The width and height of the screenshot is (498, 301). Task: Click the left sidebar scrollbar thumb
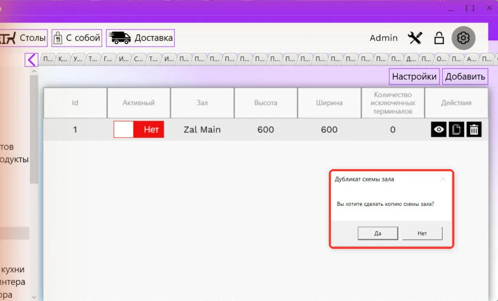click(x=34, y=129)
